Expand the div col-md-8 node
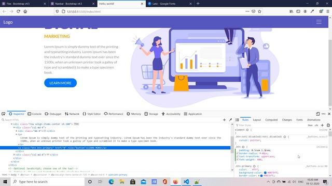 point(14,154)
